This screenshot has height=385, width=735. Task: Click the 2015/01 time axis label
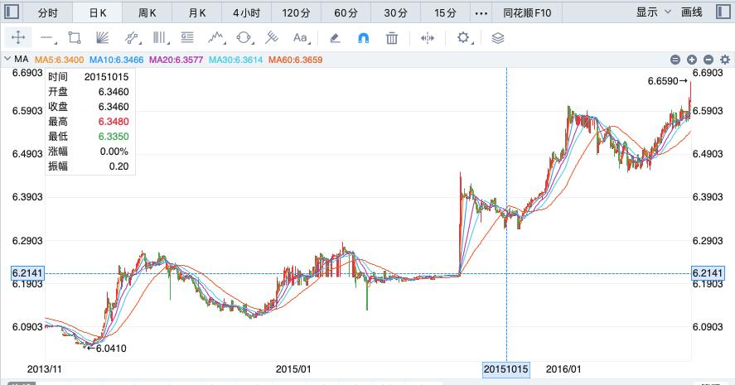tap(293, 369)
